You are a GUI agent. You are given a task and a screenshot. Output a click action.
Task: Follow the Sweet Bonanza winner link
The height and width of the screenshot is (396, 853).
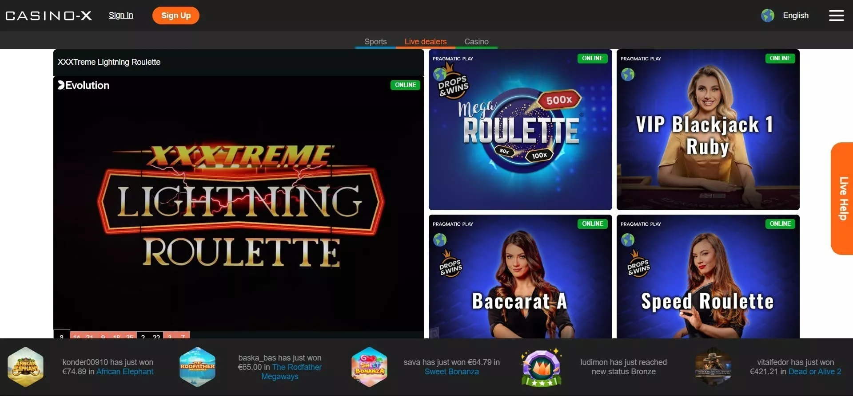[451, 372]
